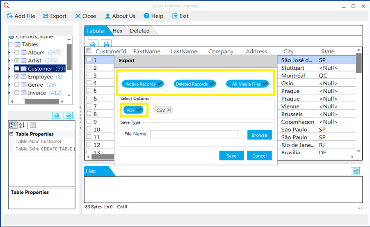Switch to the Deleted tab
This screenshot has height=227, width=370.
140,31
